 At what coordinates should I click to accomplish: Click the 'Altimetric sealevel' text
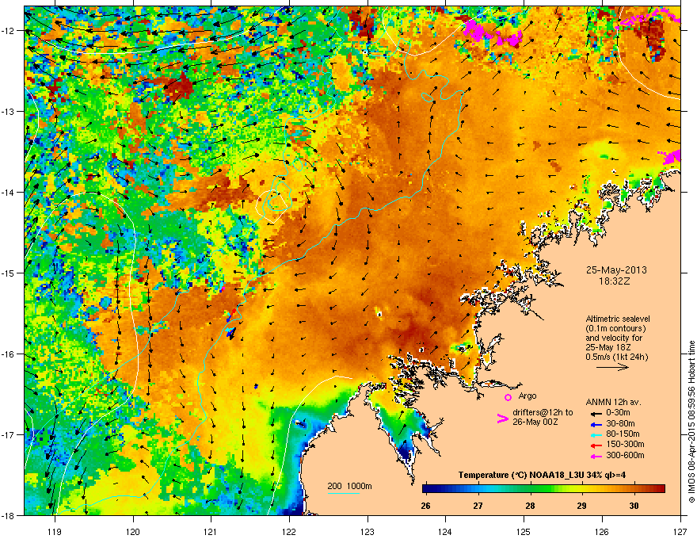(x=618, y=319)
